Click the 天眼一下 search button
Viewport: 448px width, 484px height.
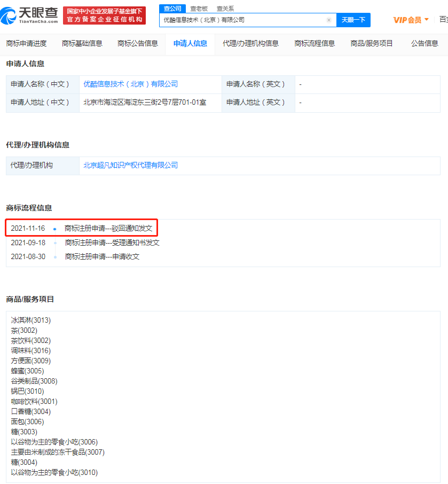(353, 20)
